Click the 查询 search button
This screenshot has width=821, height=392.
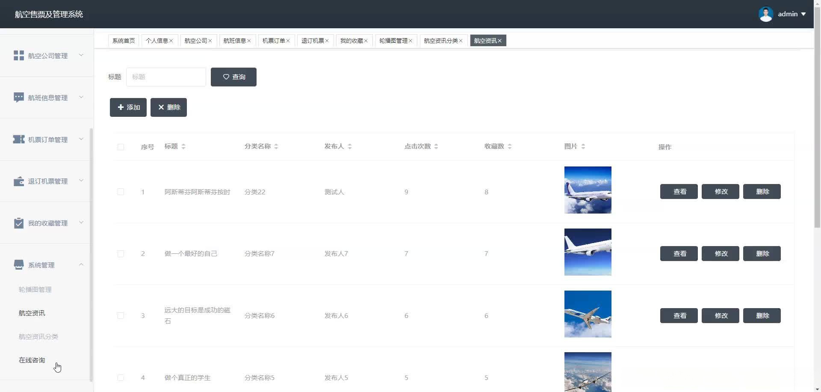pos(233,77)
